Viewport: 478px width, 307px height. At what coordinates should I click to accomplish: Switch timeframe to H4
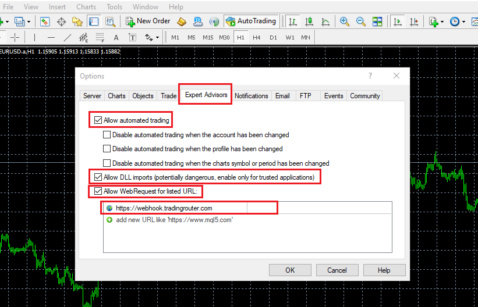pos(257,37)
